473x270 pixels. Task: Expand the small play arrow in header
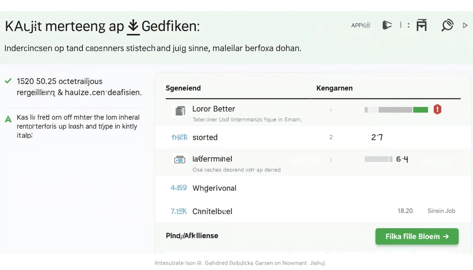coord(465,25)
